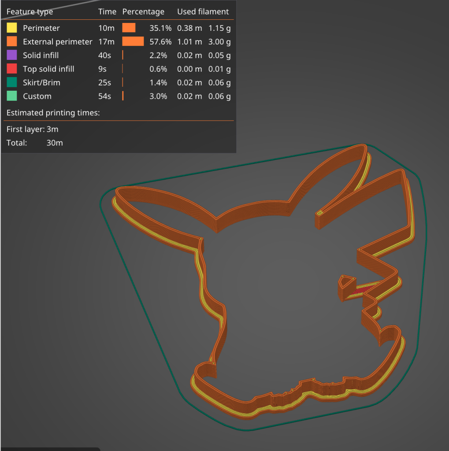449x451 pixels.
Task: Click the 1.01 m filament length value
Action: 189,42
